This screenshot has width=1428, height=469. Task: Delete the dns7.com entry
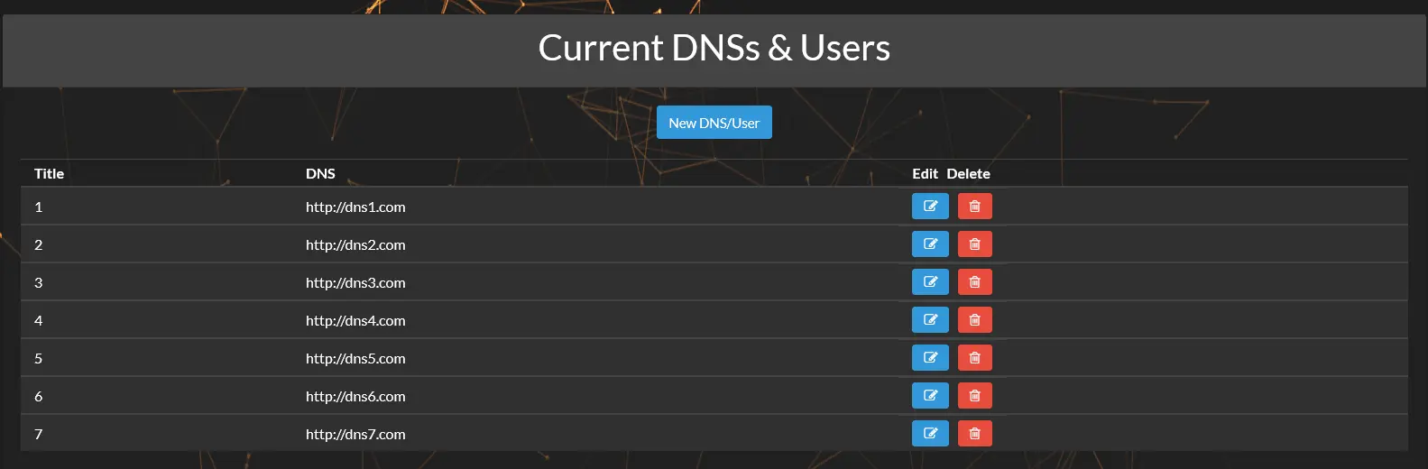[974, 434]
